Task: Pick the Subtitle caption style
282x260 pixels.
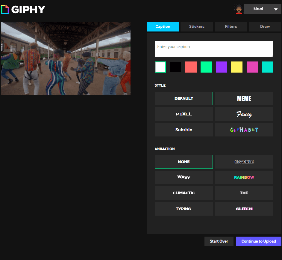Action: coord(184,130)
